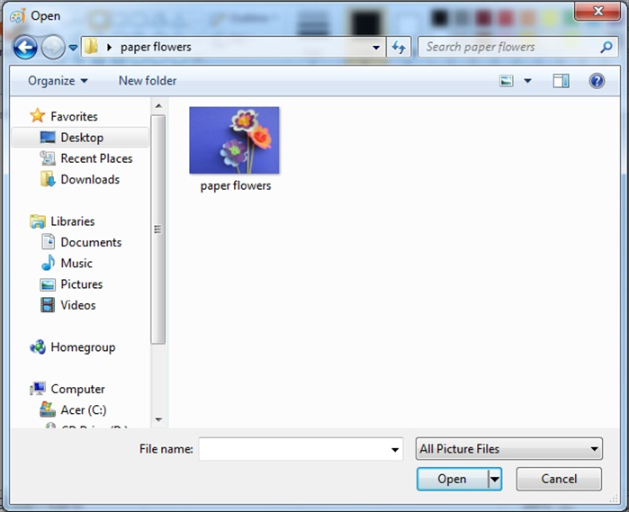Open the All Picture Files type dropdown
The height and width of the screenshot is (512, 629).
(509, 449)
